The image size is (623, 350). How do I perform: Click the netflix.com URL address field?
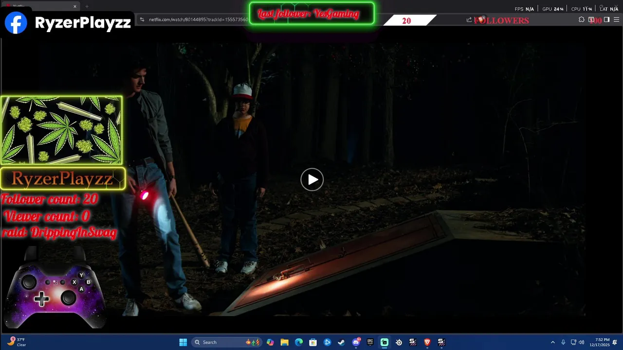point(199,19)
